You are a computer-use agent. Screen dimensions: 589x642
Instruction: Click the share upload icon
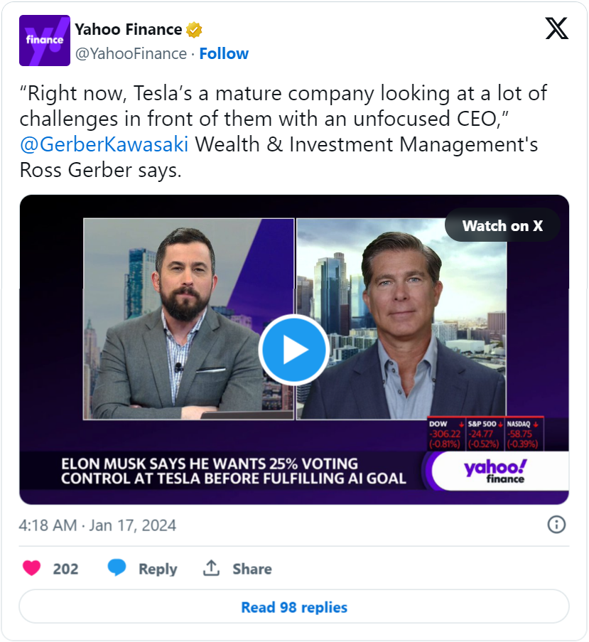pos(211,569)
